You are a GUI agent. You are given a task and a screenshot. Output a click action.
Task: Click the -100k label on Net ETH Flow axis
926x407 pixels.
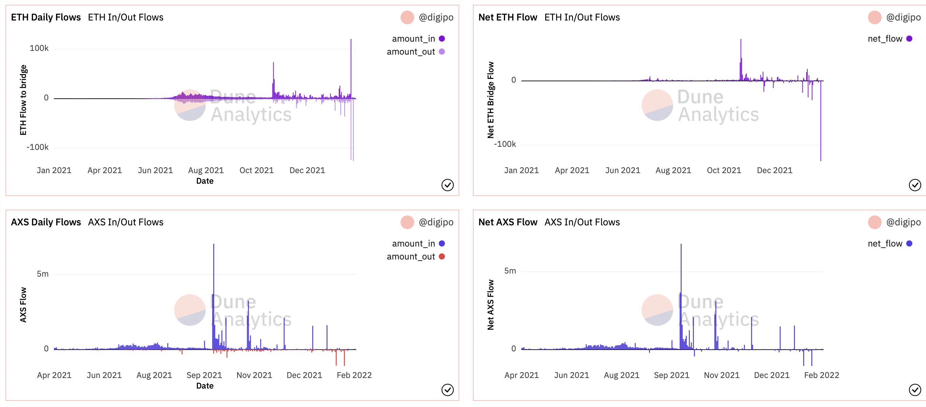(x=505, y=144)
